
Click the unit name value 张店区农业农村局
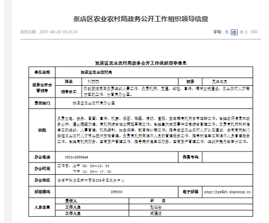[x=96, y=73]
